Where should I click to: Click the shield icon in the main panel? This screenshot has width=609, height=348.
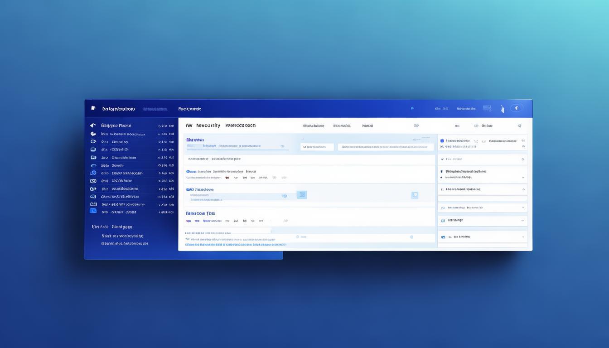pyautogui.click(x=414, y=195)
